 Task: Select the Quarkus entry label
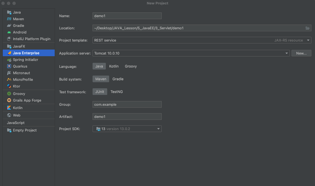point(20,66)
